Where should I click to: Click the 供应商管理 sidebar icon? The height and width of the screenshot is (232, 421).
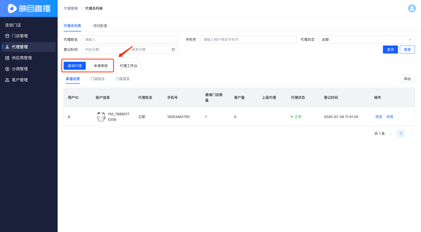tap(7, 58)
